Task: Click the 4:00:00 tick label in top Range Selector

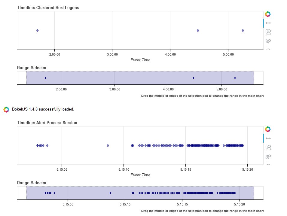Action: tap(168, 90)
